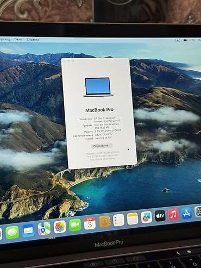Click the macOS Ventura version value

(x=103, y=138)
